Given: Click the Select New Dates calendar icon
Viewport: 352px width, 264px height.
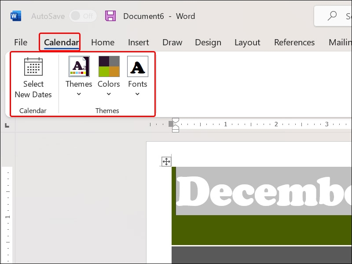Looking at the screenshot, I should pos(33,66).
